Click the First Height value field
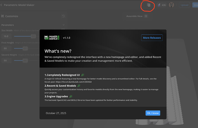The image size is (198, 128). [x=6, y=48]
